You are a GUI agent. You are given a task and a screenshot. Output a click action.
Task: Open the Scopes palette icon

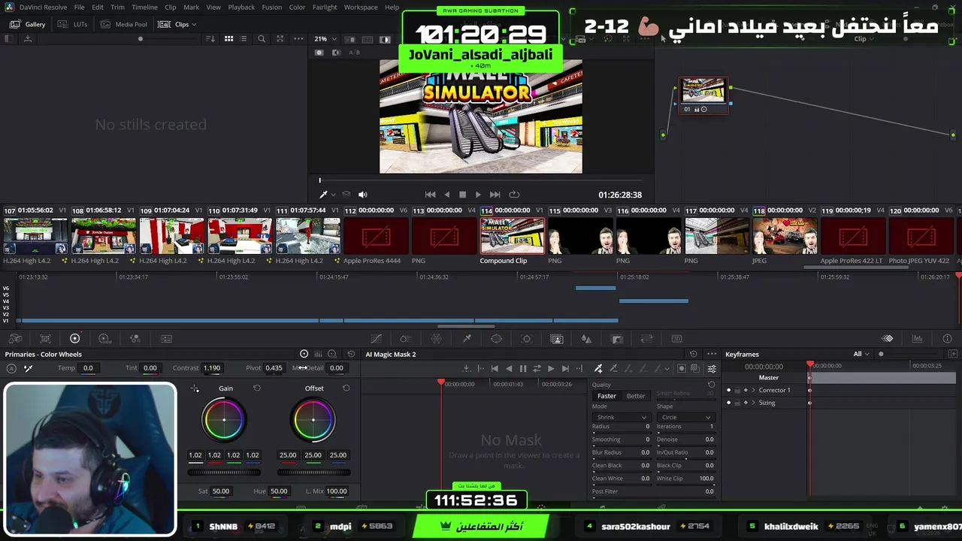pos(917,339)
